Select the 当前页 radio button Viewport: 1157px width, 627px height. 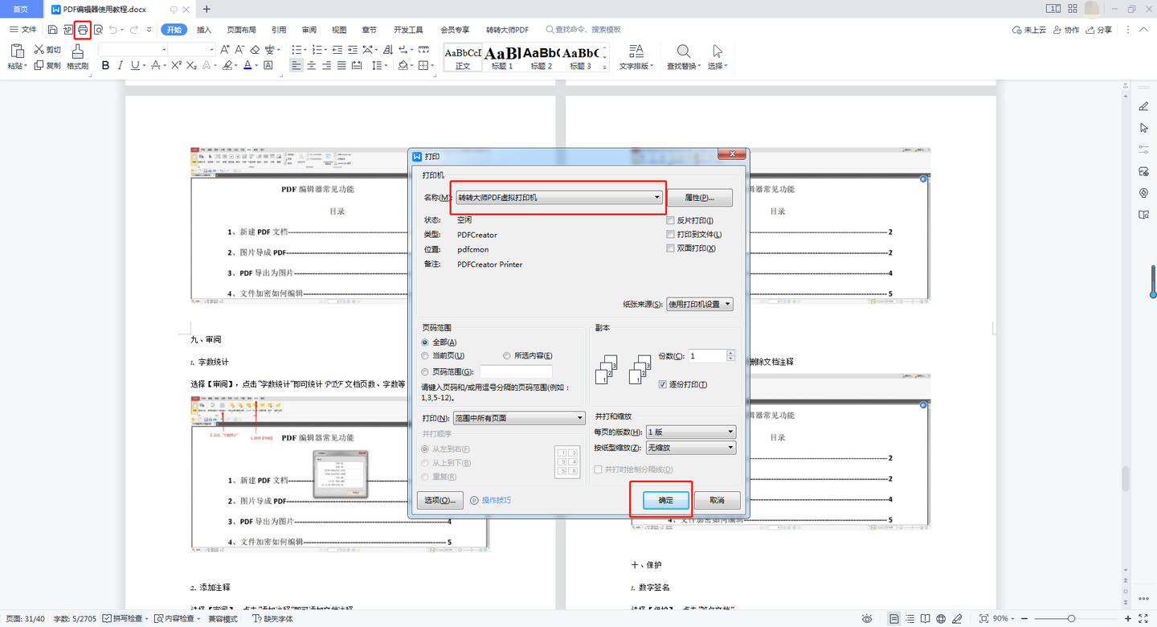(x=425, y=356)
